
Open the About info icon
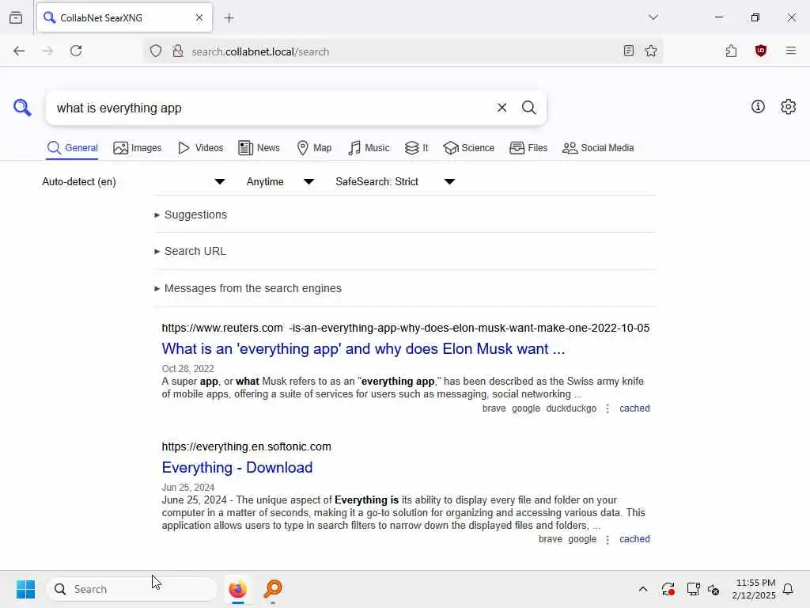(758, 107)
